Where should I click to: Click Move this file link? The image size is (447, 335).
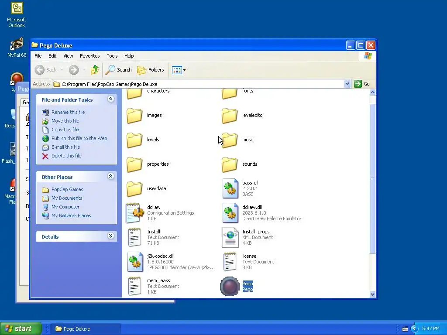click(65, 121)
